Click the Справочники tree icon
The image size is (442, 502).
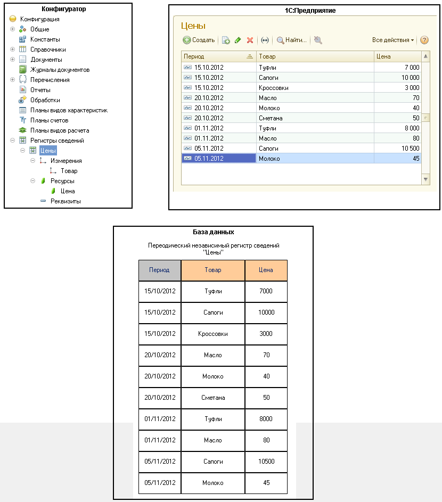tap(22, 50)
